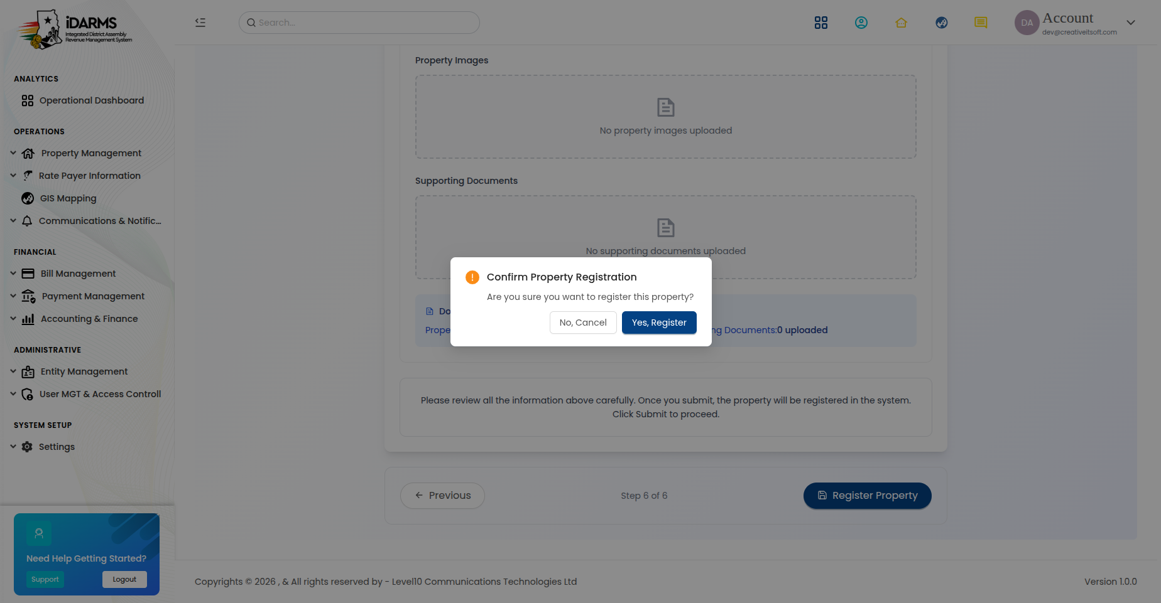Click the Operational Dashboard grid icon
1161x603 pixels.
pyautogui.click(x=28, y=100)
